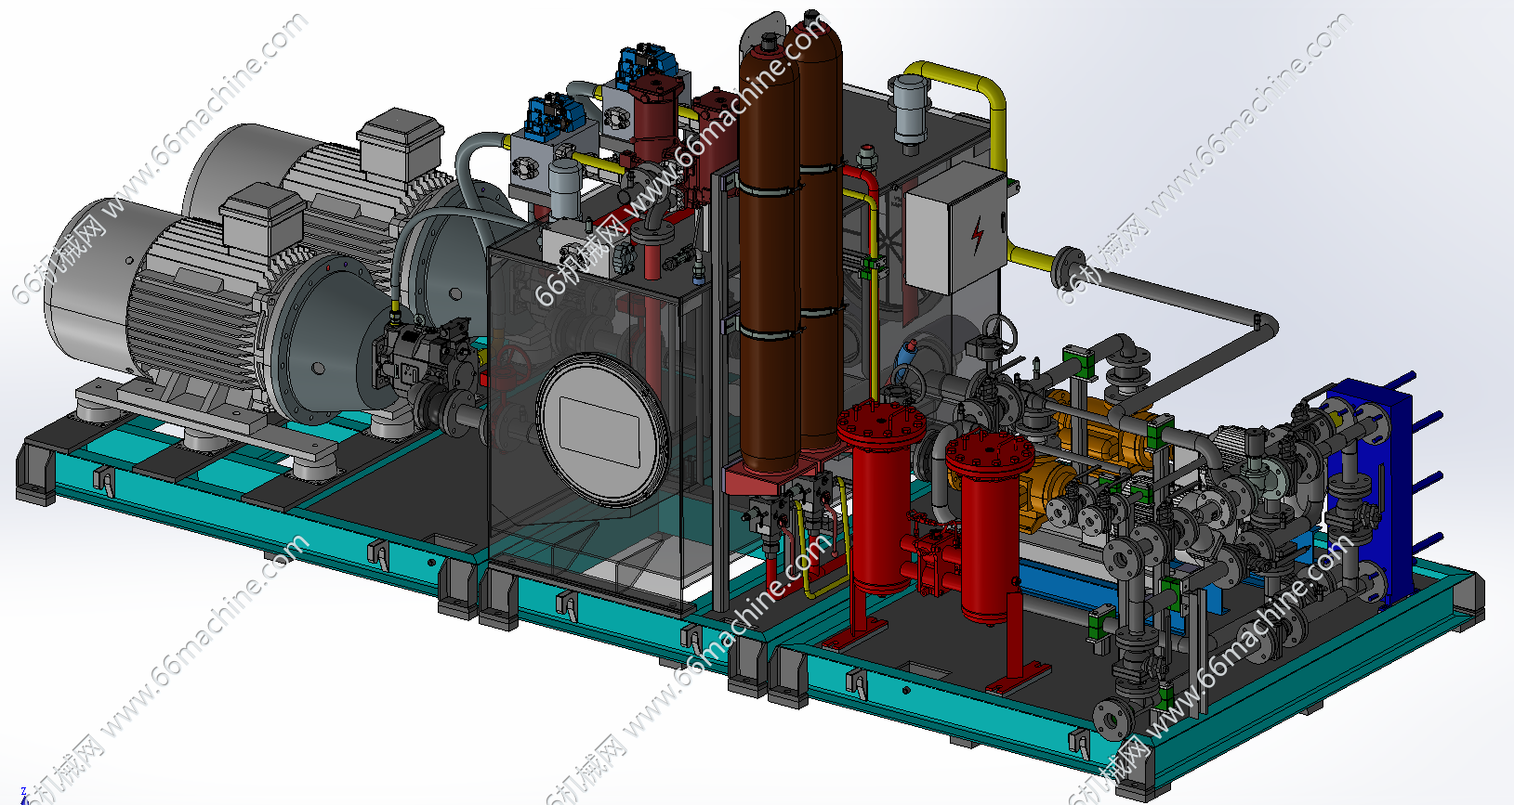This screenshot has width=1514, height=805.
Task: Select the blue Z axis triad indicator
Action: pos(24,796)
